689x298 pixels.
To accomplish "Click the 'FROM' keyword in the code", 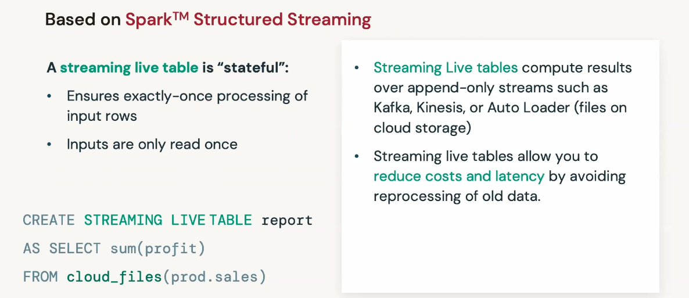I will 40,278.
